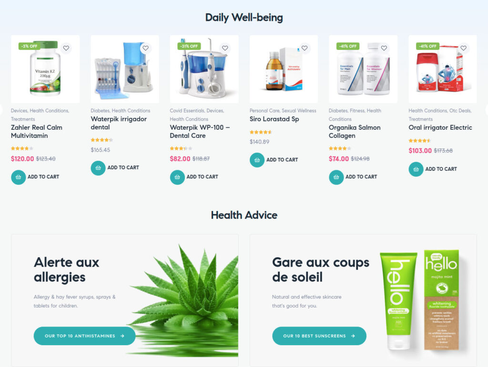Add Zahler Real Calm Multivitamin to wishlist
The image size is (488, 367).
(66, 48)
